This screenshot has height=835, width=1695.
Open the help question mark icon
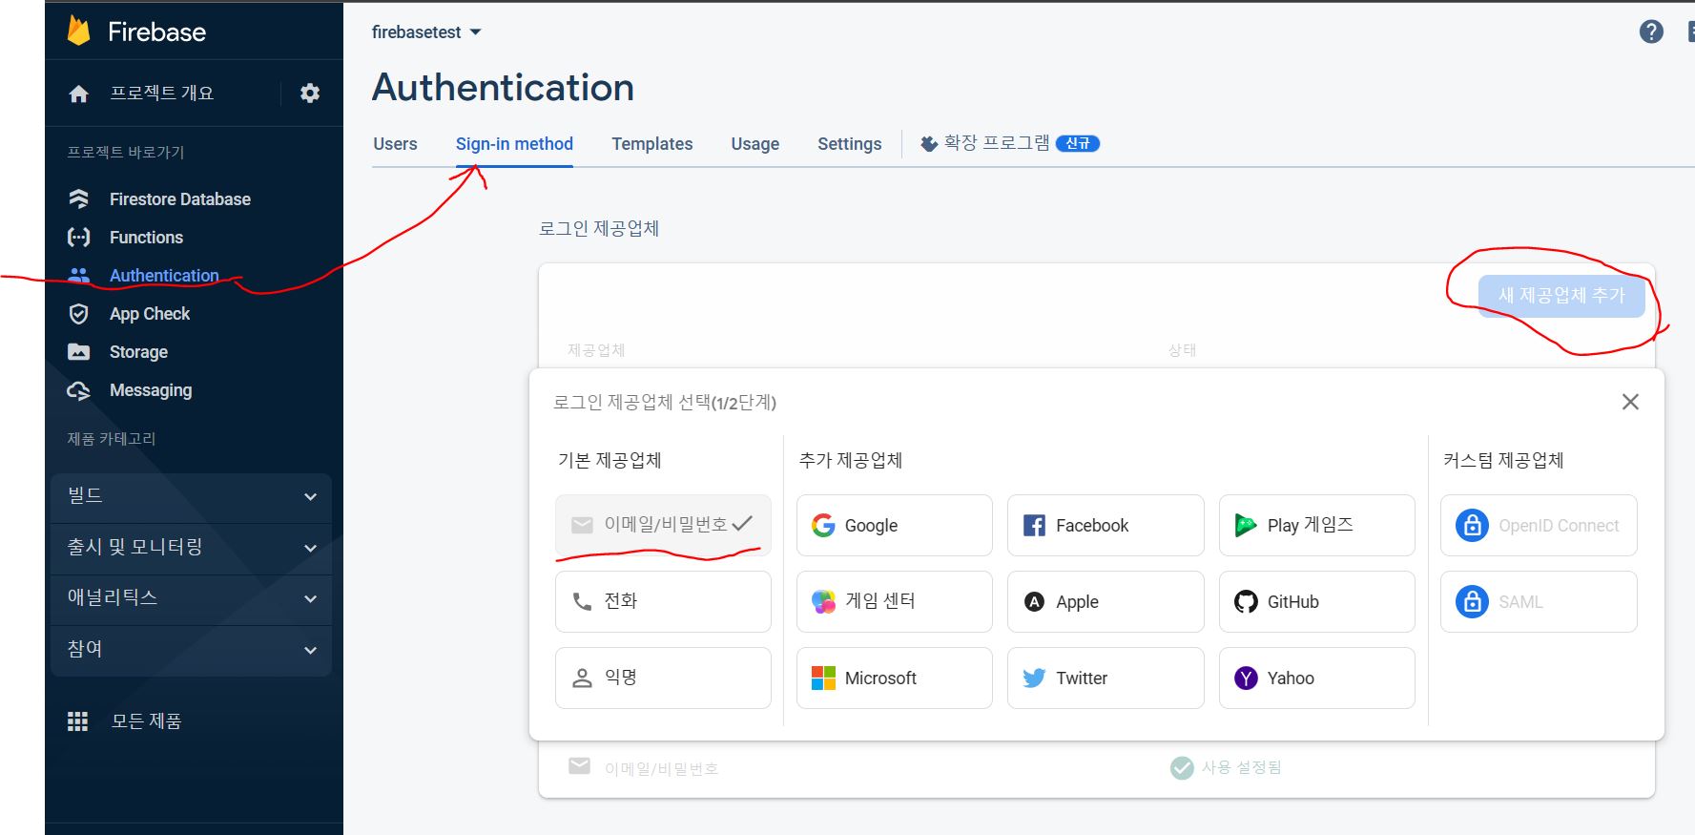click(1651, 31)
